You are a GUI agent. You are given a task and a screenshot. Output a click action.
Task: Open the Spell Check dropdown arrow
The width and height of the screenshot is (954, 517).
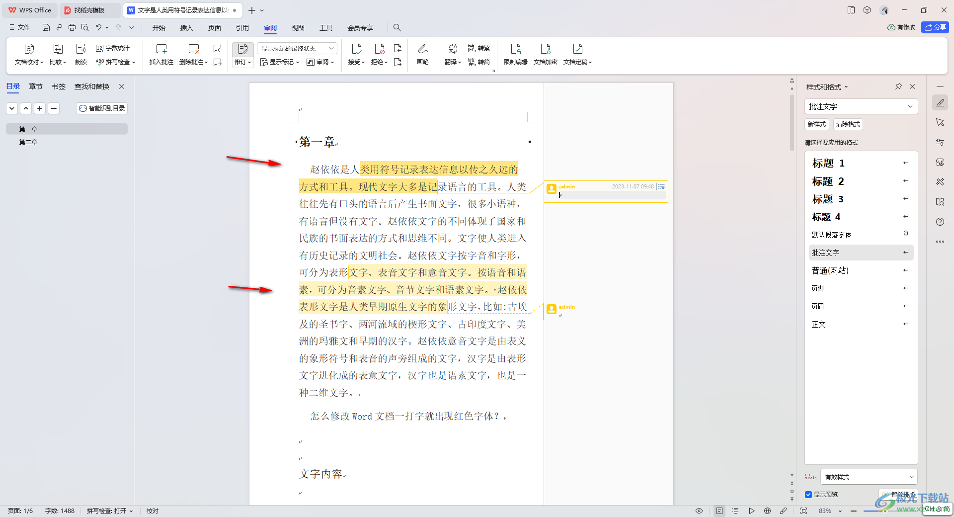pos(134,62)
